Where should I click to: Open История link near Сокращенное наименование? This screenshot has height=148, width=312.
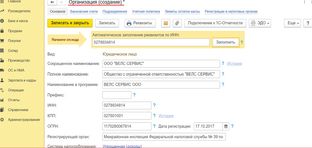(x=235, y=64)
